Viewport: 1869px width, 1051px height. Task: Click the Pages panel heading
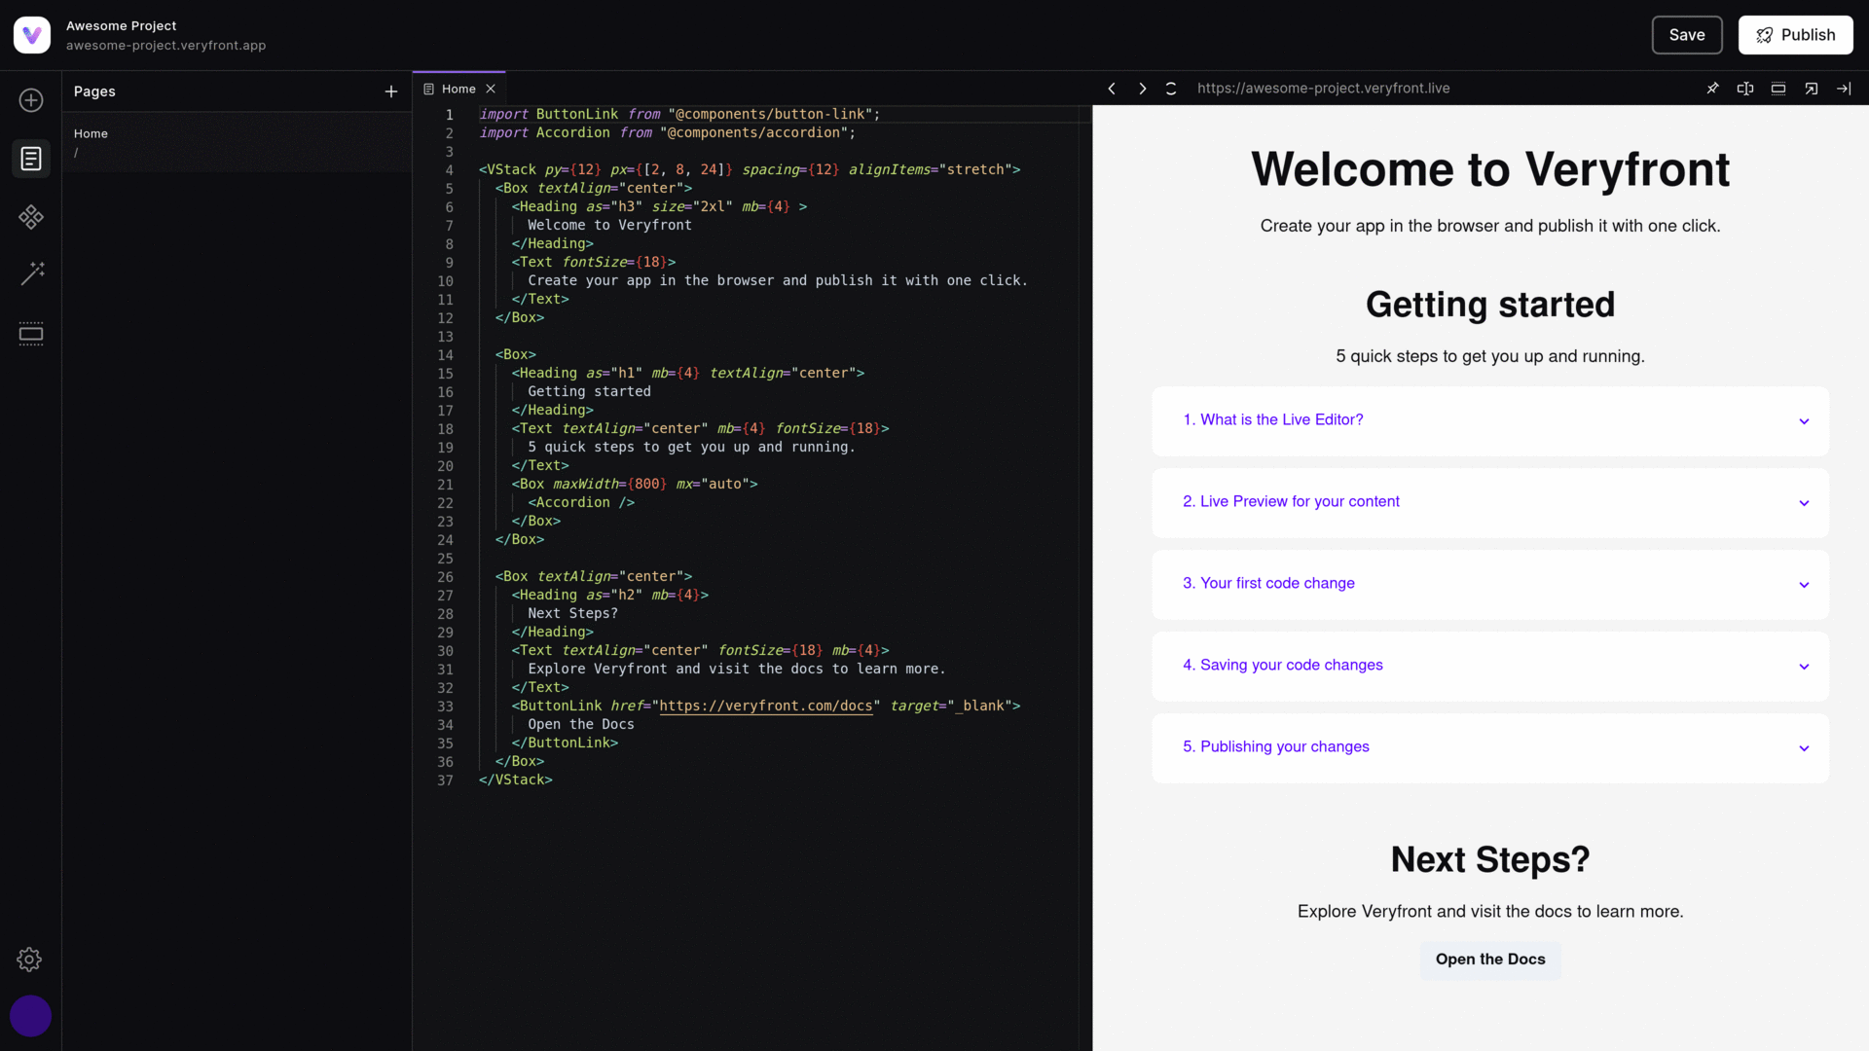click(94, 91)
